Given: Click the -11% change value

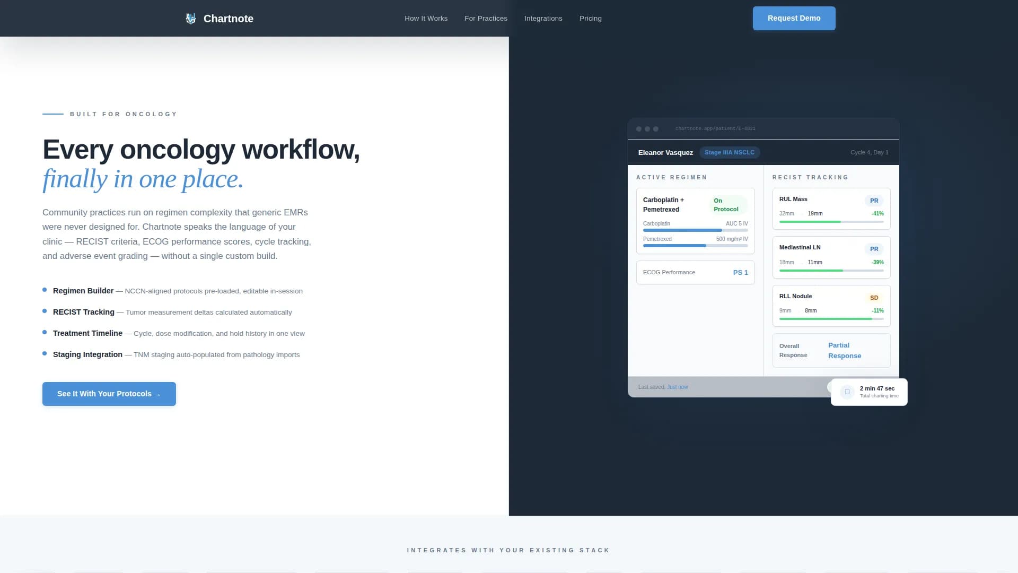Looking at the screenshot, I should tap(877, 311).
